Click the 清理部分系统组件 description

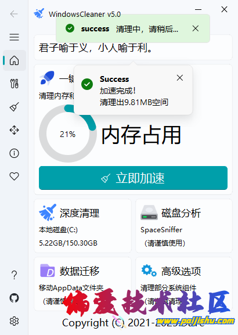(168, 288)
